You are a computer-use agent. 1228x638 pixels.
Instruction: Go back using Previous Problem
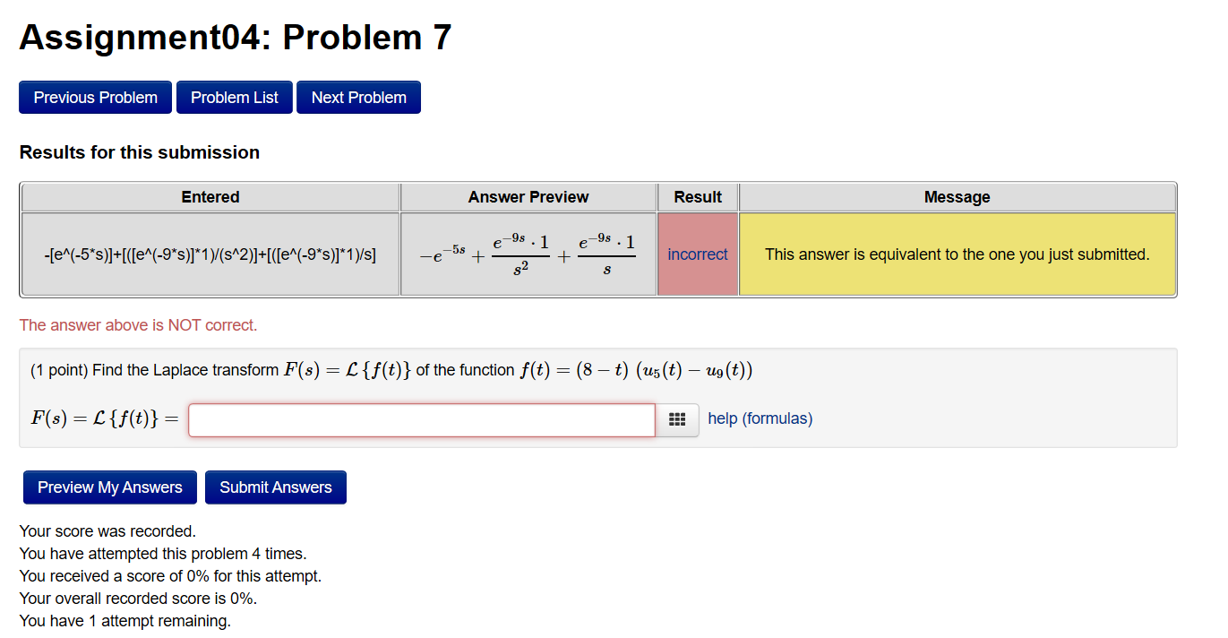[x=95, y=97]
